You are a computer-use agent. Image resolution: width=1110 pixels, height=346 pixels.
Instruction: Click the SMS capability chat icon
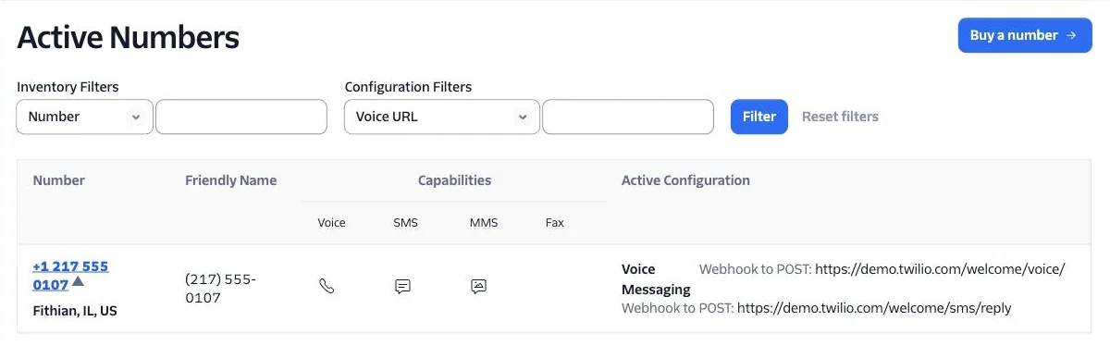402,287
